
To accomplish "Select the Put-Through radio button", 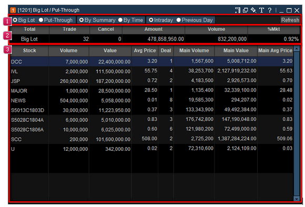I will pyautogui.click(x=41, y=20).
